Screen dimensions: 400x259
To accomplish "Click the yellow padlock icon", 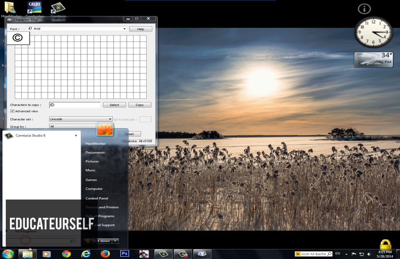I will coord(386,244).
